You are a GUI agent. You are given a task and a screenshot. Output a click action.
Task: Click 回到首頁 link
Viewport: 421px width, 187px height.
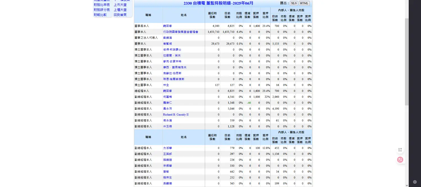[x=120, y=15]
